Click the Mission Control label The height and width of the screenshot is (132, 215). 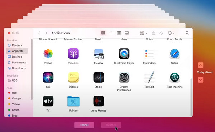(x=73, y=39)
